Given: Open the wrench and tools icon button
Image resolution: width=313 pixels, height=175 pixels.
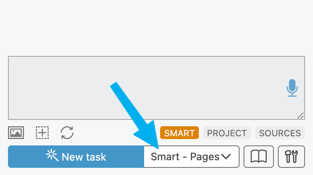Looking at the screenshot, I should (x=291, y=157).
